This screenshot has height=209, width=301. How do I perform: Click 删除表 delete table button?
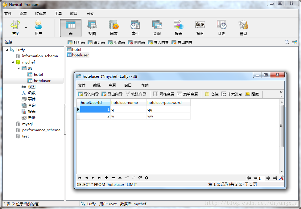[136, 42]
